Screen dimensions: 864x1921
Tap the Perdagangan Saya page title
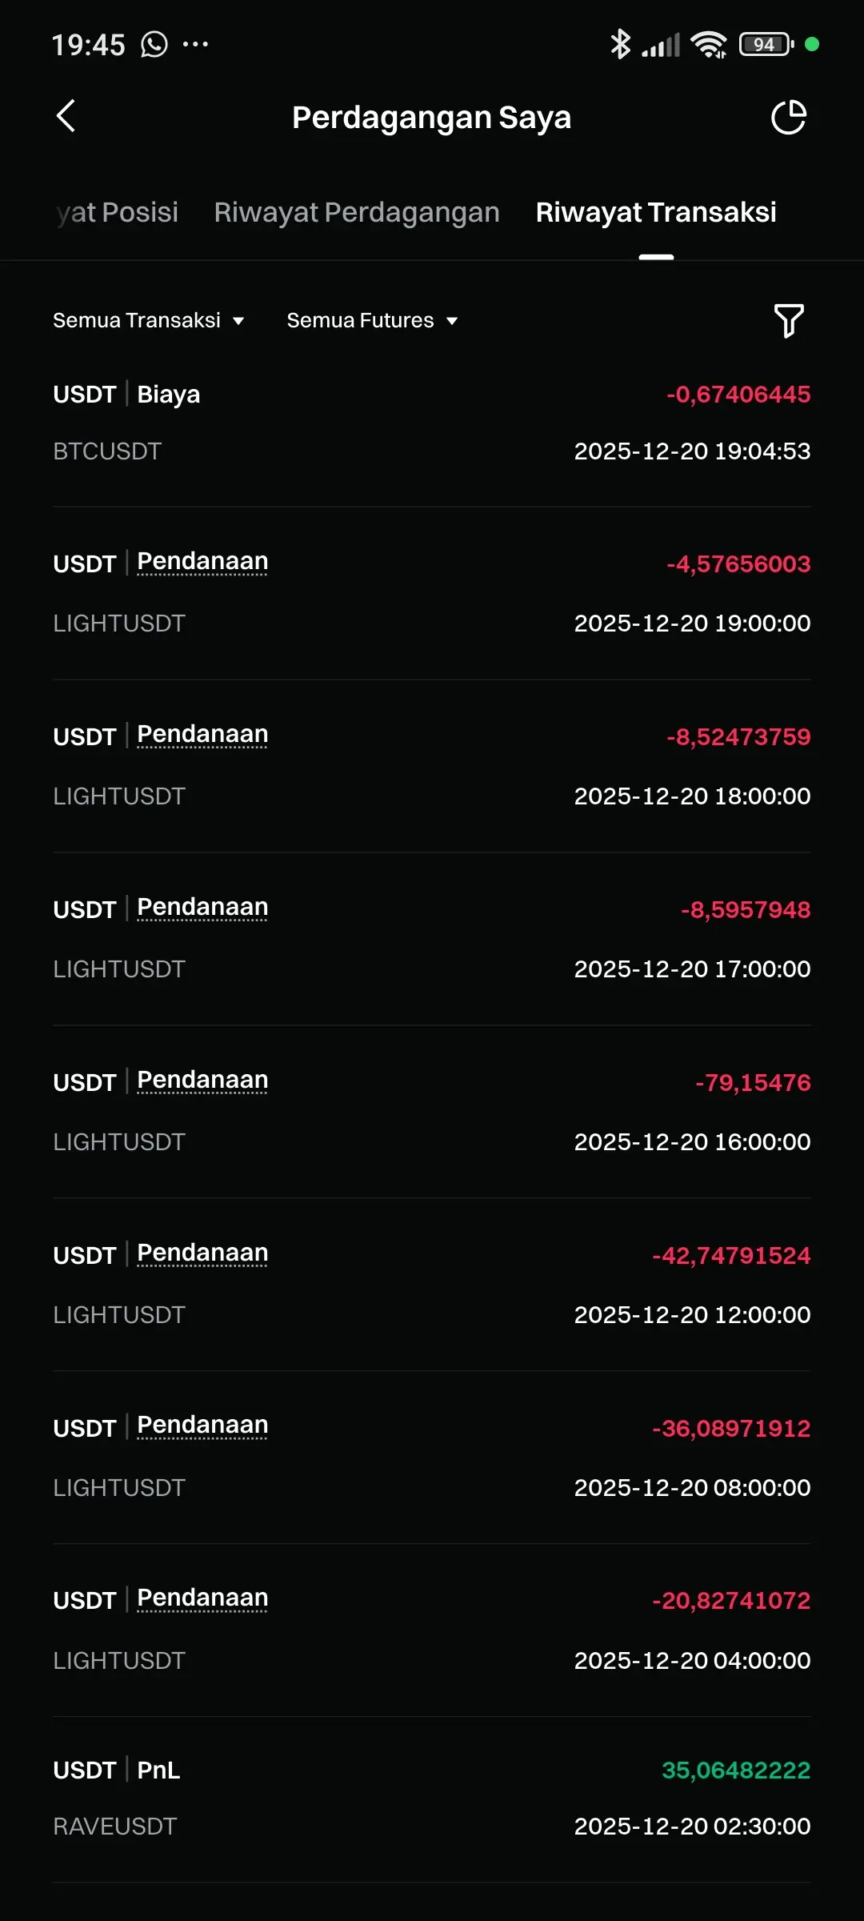coord(431,118)
